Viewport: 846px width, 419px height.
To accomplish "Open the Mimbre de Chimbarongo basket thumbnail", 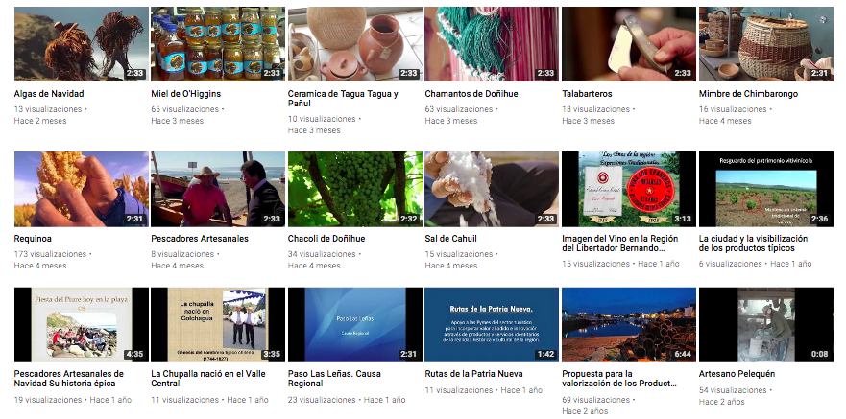I will (x=765, y=44).
